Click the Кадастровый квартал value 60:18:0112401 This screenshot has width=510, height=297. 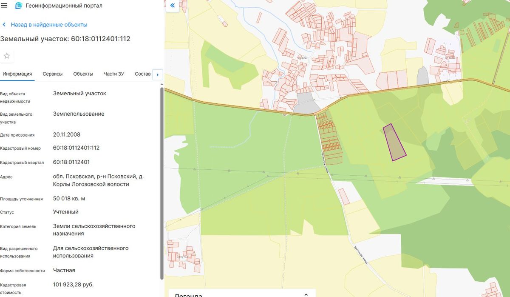click(71, 162)
